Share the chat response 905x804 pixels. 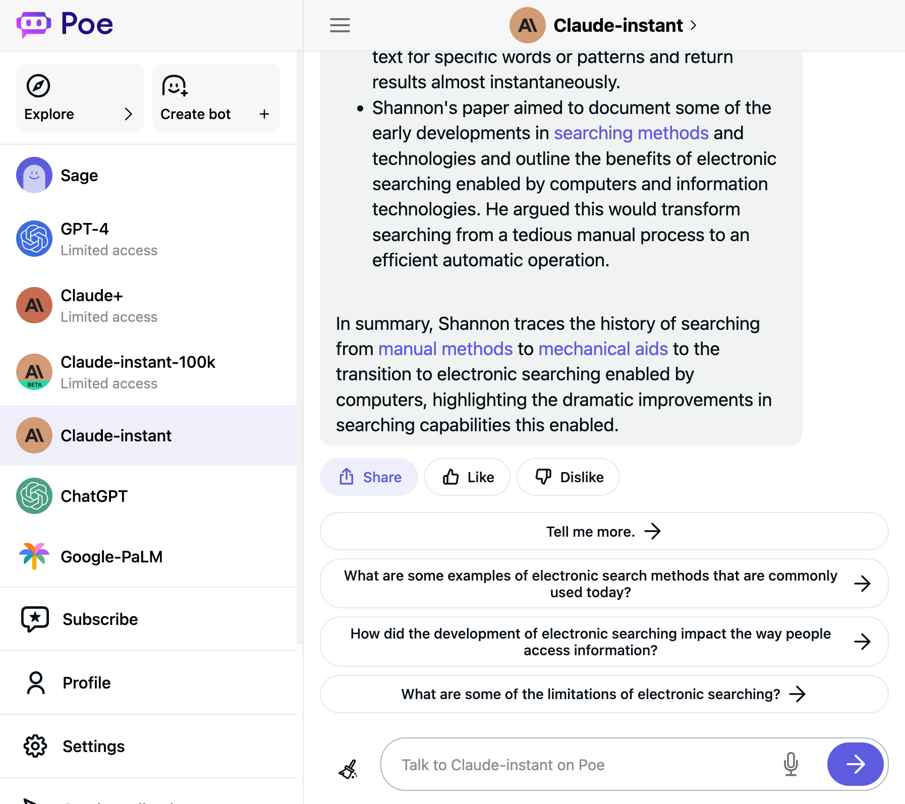pyautogui.click(x=369, y=477)
